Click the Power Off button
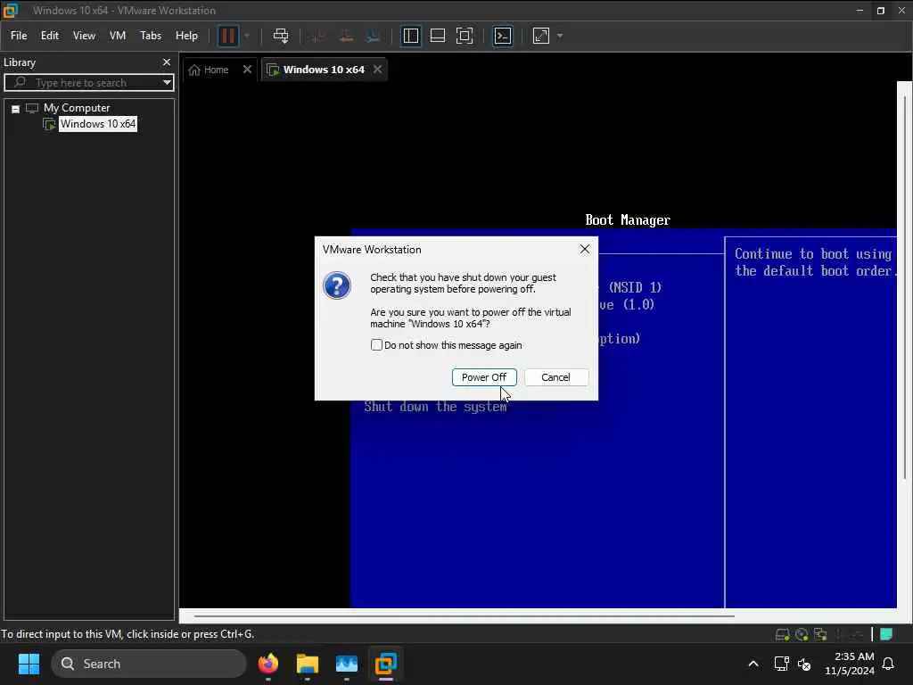This screenshot has height=685, width=913. (484, 377)
